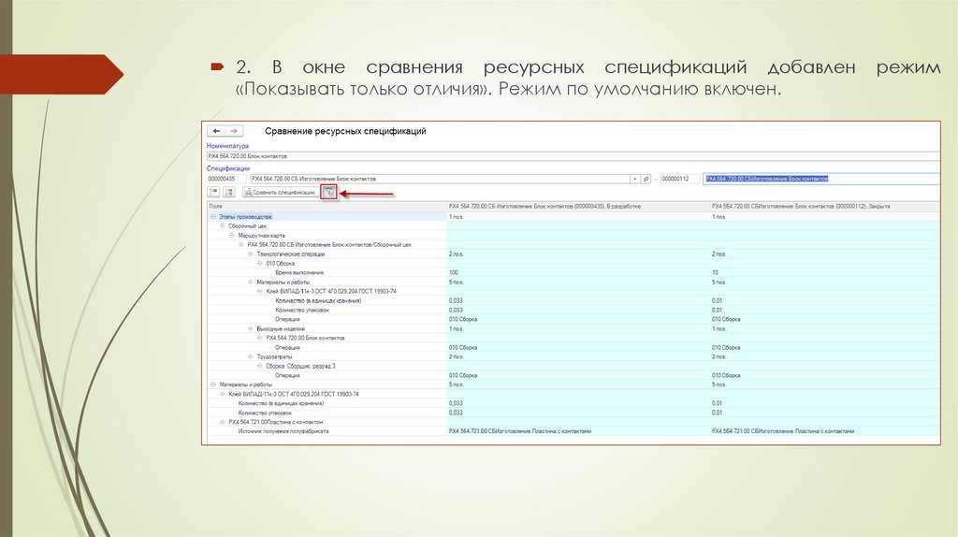Click the second specification code field 000000112
Screen dimensions: 958x537
[679, 178]
